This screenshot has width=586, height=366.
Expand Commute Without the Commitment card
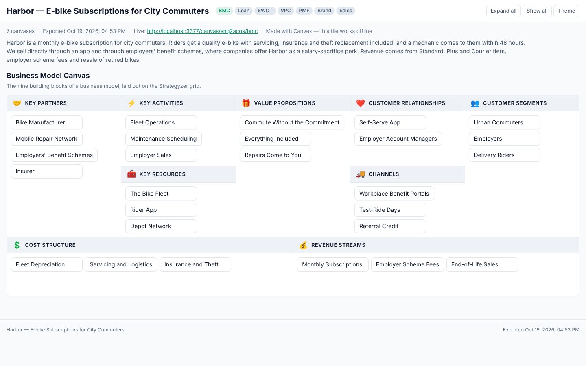click(x=292, y=122)
